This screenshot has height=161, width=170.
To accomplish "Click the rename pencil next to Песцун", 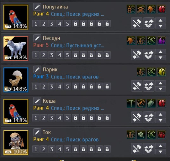I will [37, 38].
